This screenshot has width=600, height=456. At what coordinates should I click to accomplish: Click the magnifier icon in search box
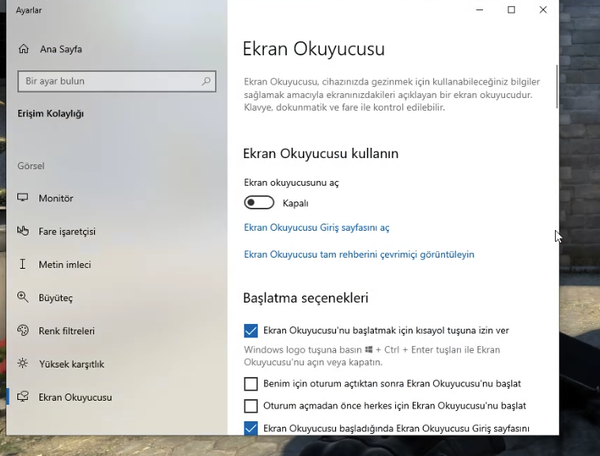point(206,81)
